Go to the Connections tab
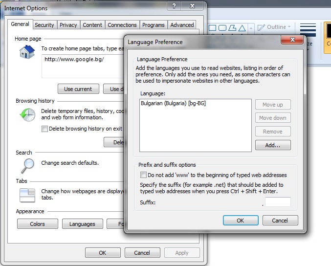Viewport: 331px width, 266px height. click(122, 25)
